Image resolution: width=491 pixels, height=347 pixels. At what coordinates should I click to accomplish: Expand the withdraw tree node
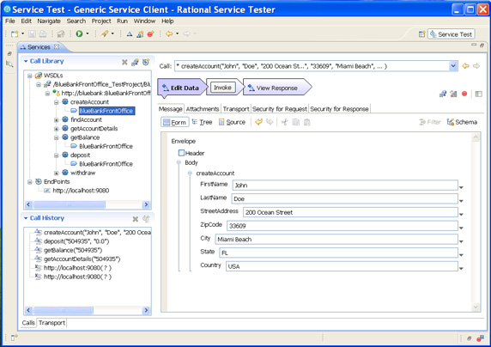tap(56, 173)
